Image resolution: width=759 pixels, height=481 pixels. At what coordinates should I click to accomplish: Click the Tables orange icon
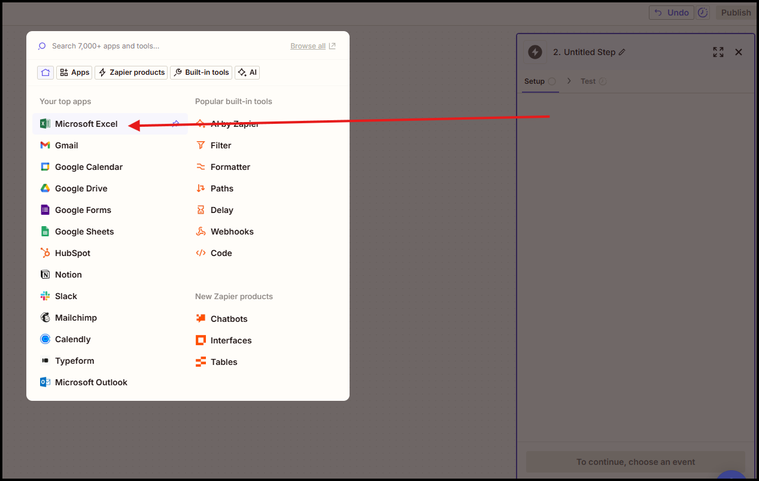[201, 362]
